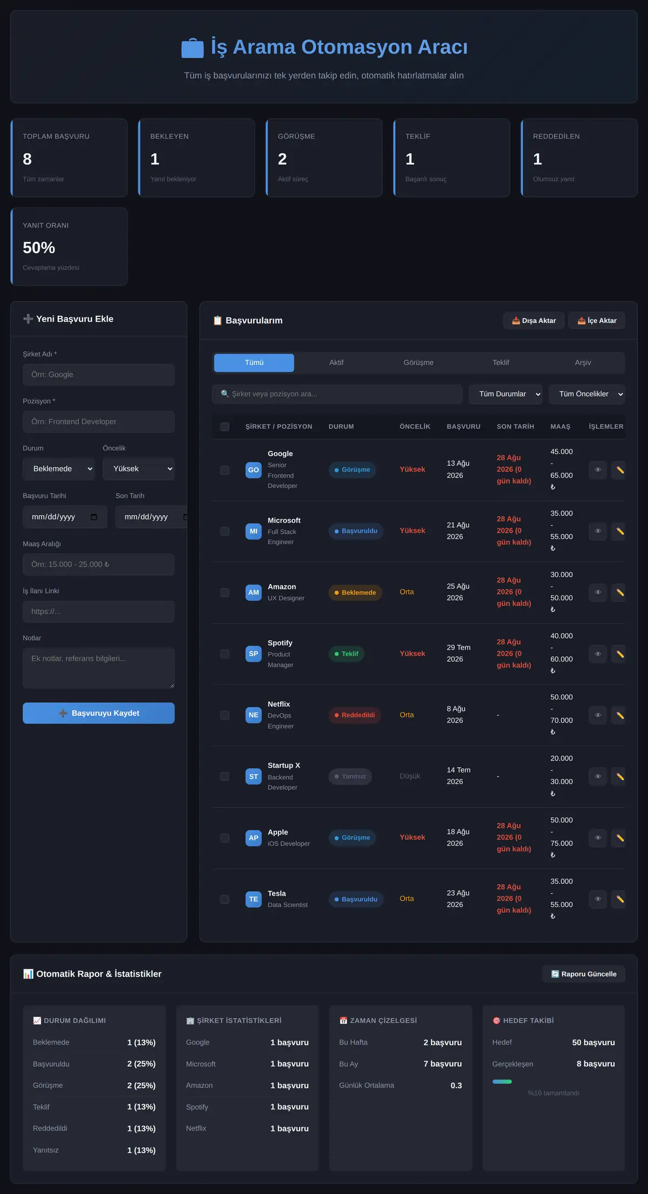Click the İçe Aktar import button
This screenshot has height=1194, width=648.
(597, 321)
